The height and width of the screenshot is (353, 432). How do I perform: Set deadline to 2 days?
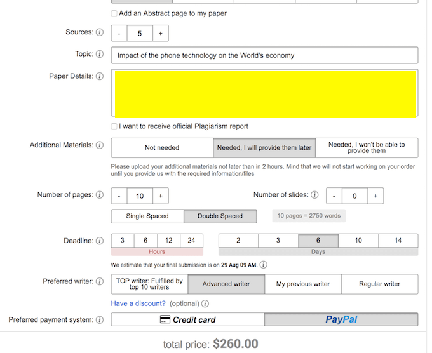tap(238, 241)
